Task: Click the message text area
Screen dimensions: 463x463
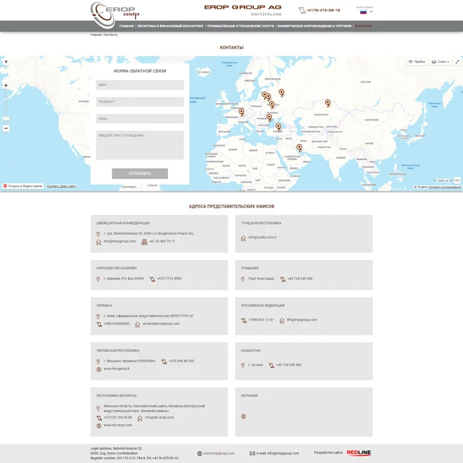Action: (x=140, y=145)
